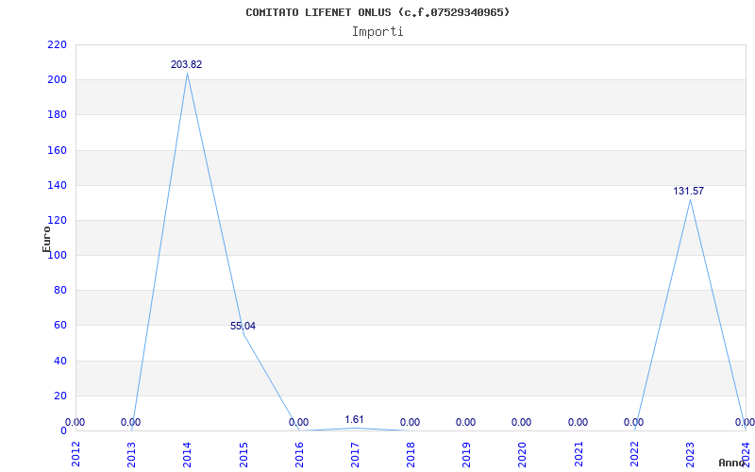Click year 2014 on the axis
The width and height of the screenshot is (755, 472).
coord(187,454)
